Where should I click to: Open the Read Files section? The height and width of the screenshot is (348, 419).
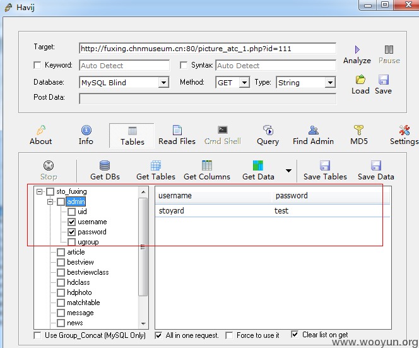click(177, 135)
